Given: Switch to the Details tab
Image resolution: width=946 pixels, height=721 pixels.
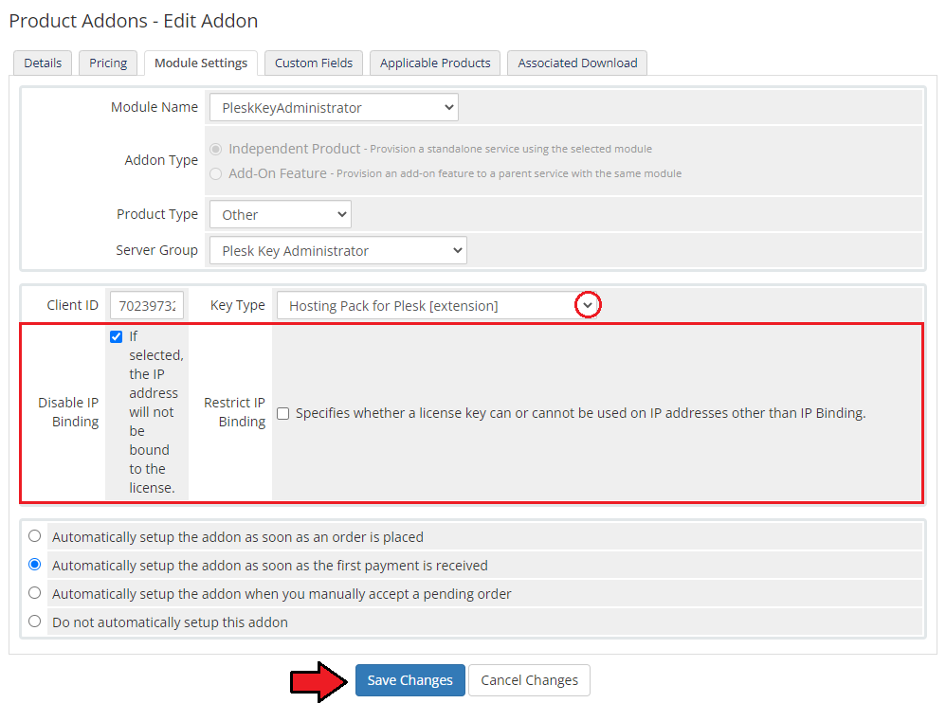Looking at the screenshot, I should 43,63.
